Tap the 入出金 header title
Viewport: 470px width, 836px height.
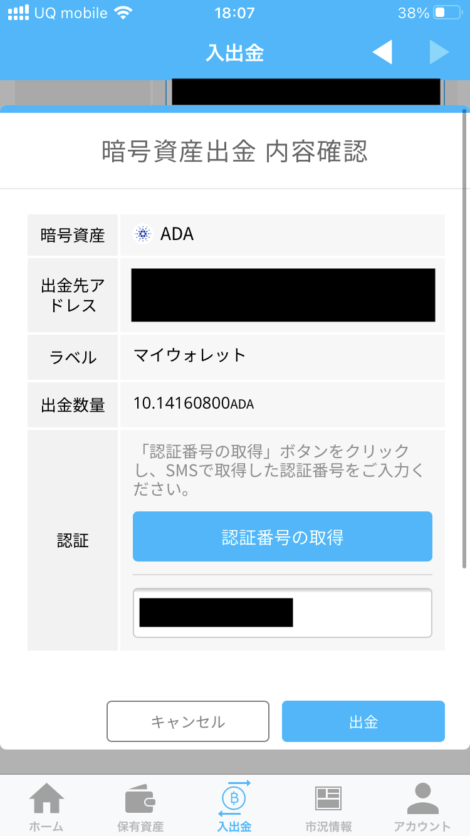pos(234,53)
